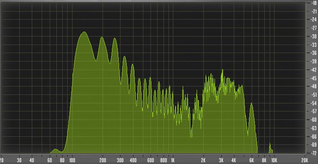Screen dimensions: 318x164
Task: Select the -72 dB level label
Action: (314, 153)
